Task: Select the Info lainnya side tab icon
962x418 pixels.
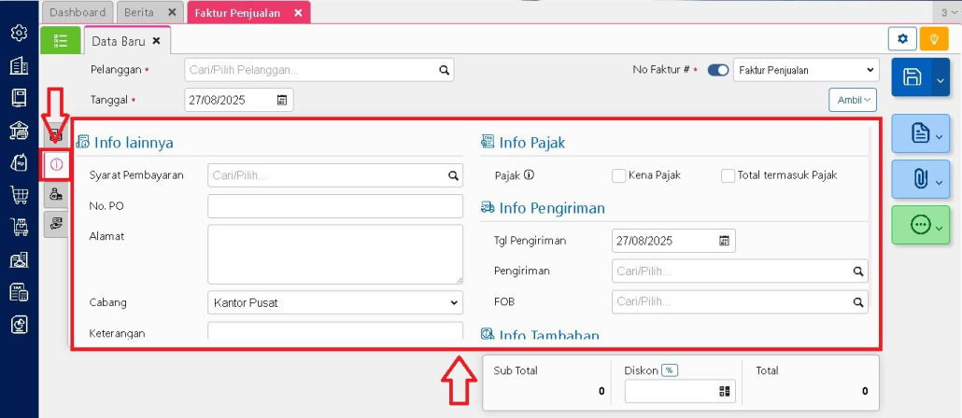Action: [56, 164]
